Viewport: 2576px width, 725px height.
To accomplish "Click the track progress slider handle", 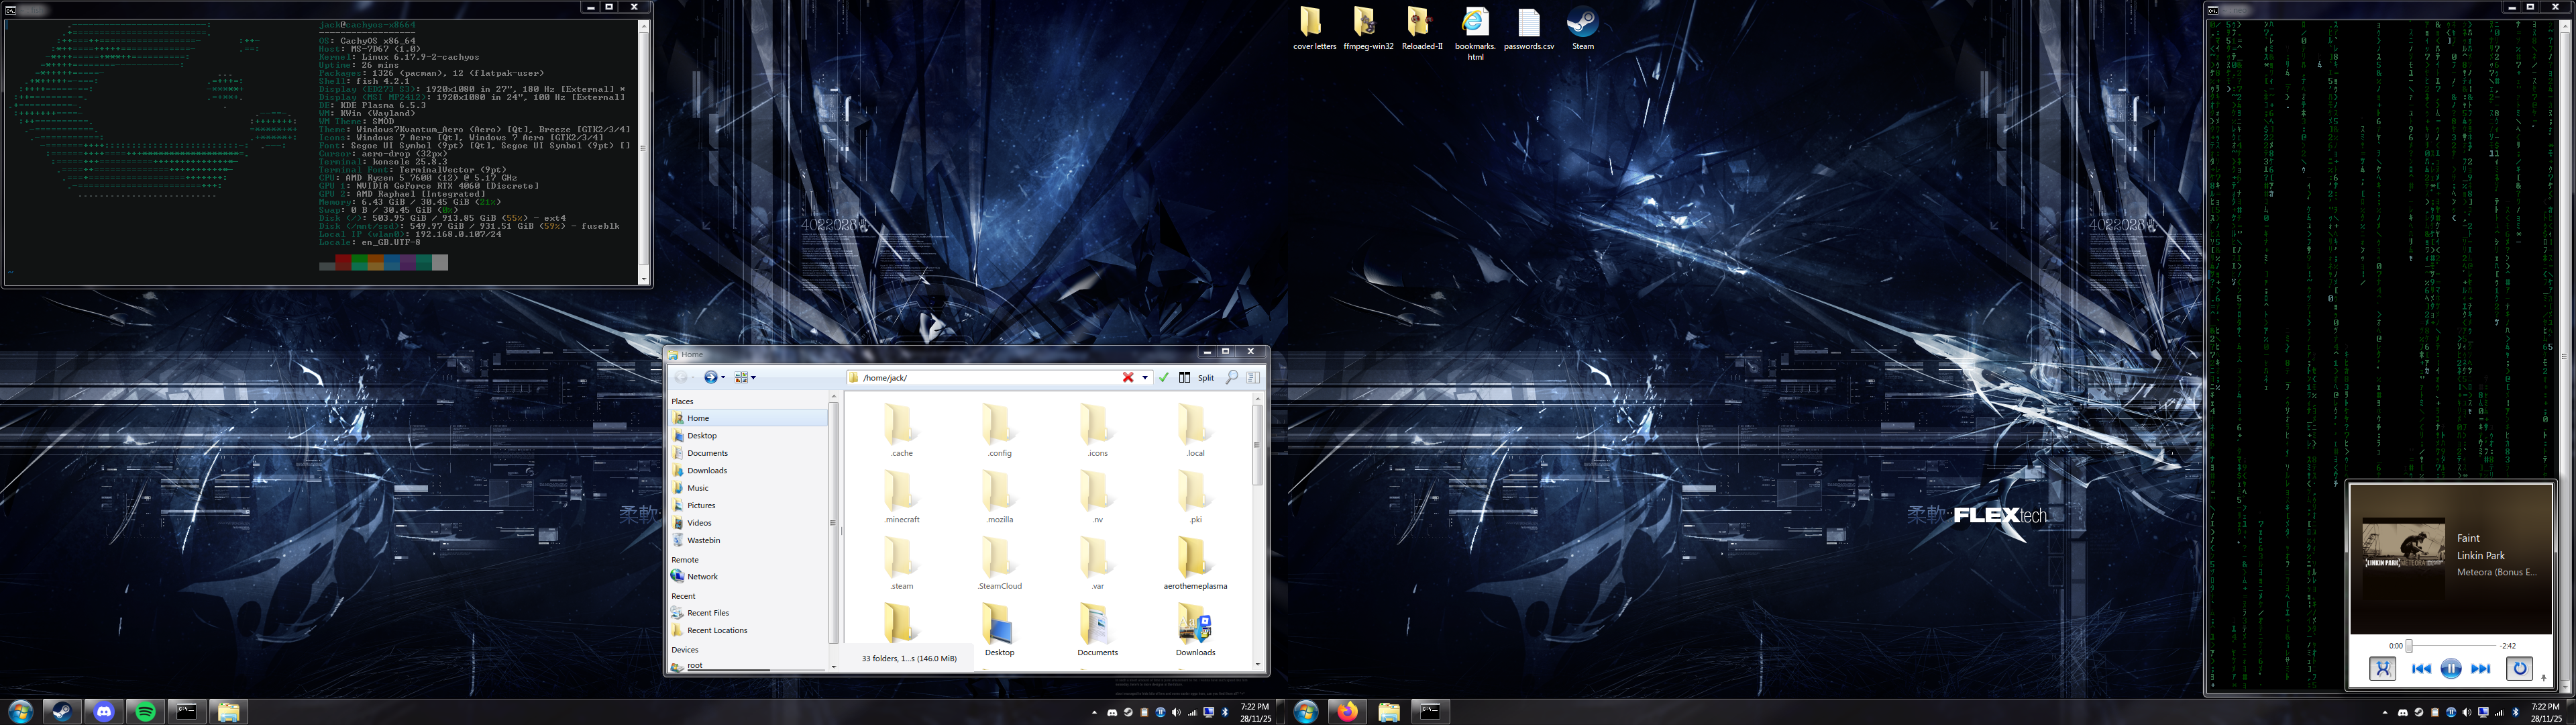I will 2409,646.
